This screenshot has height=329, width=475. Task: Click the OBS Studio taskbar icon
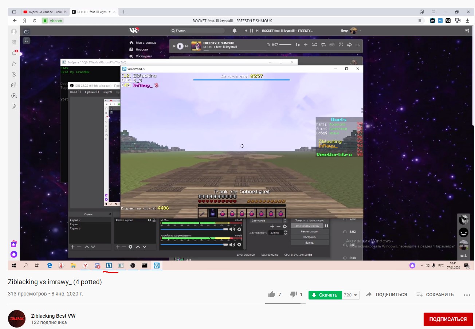coord(133,266)
